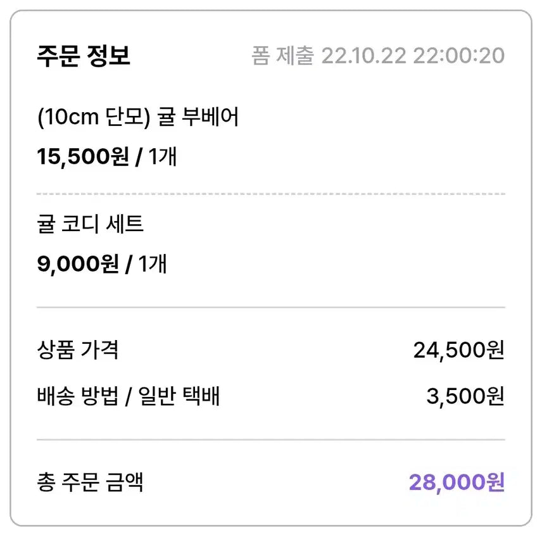Select the 24,500원 product subtotal
This screenshot has height=542, width=542.
pos(458,350)
